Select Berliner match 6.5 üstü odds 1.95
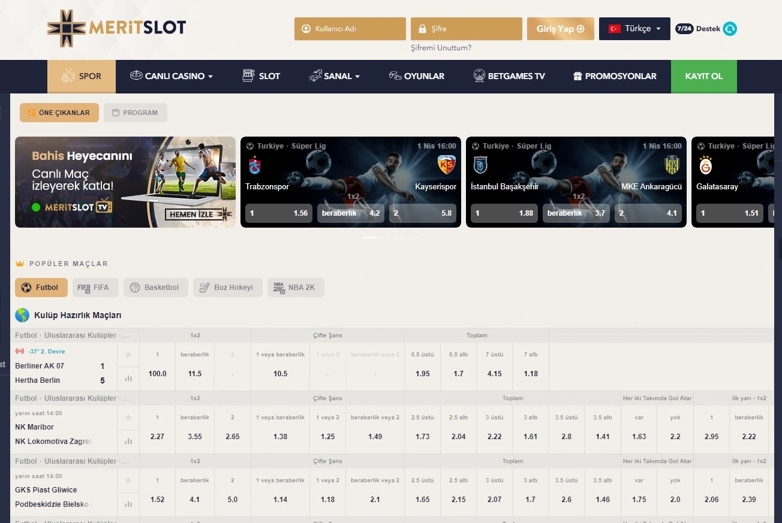Screen dimensions: 782x523 423,367
